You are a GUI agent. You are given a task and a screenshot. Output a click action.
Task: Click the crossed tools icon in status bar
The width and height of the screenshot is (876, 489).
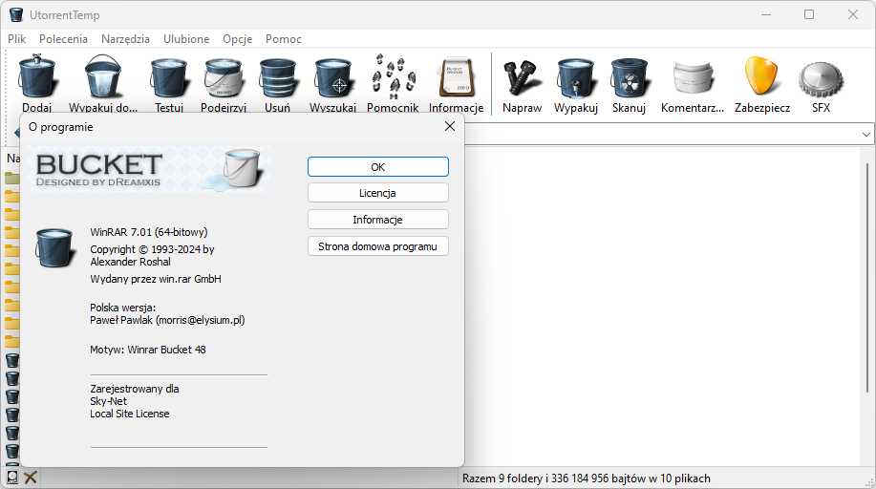(x=31, y=478)
